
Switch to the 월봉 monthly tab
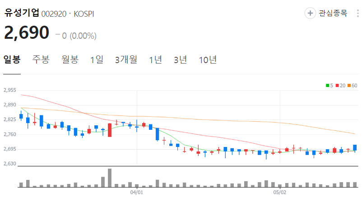(70, 60)
